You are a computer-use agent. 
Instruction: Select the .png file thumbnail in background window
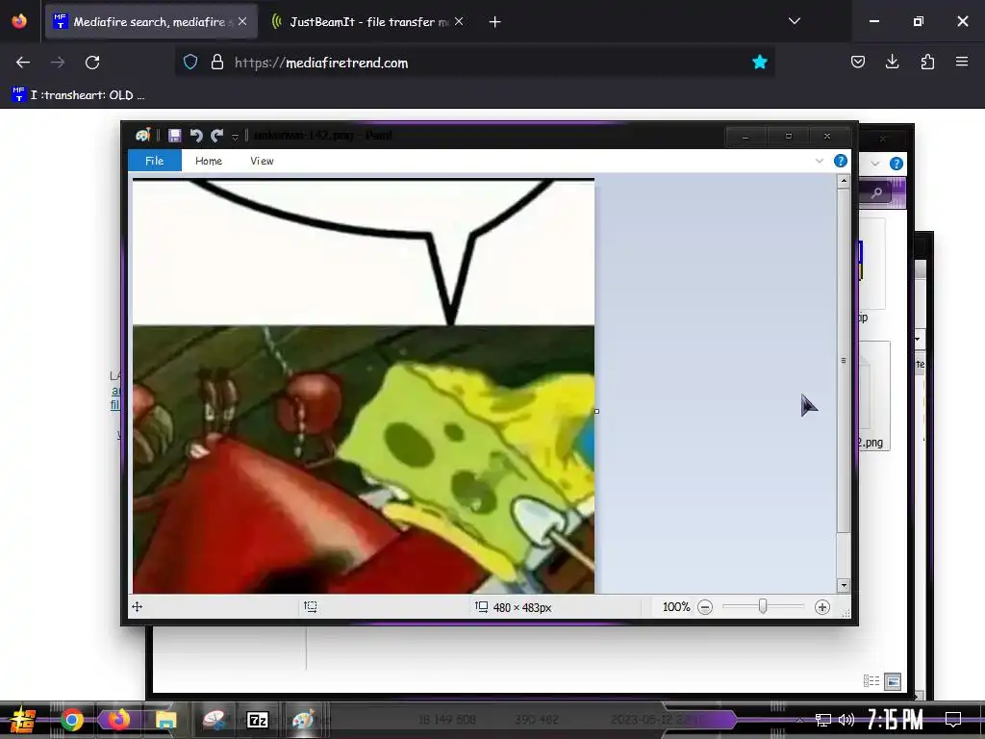[x=874, y=395]
